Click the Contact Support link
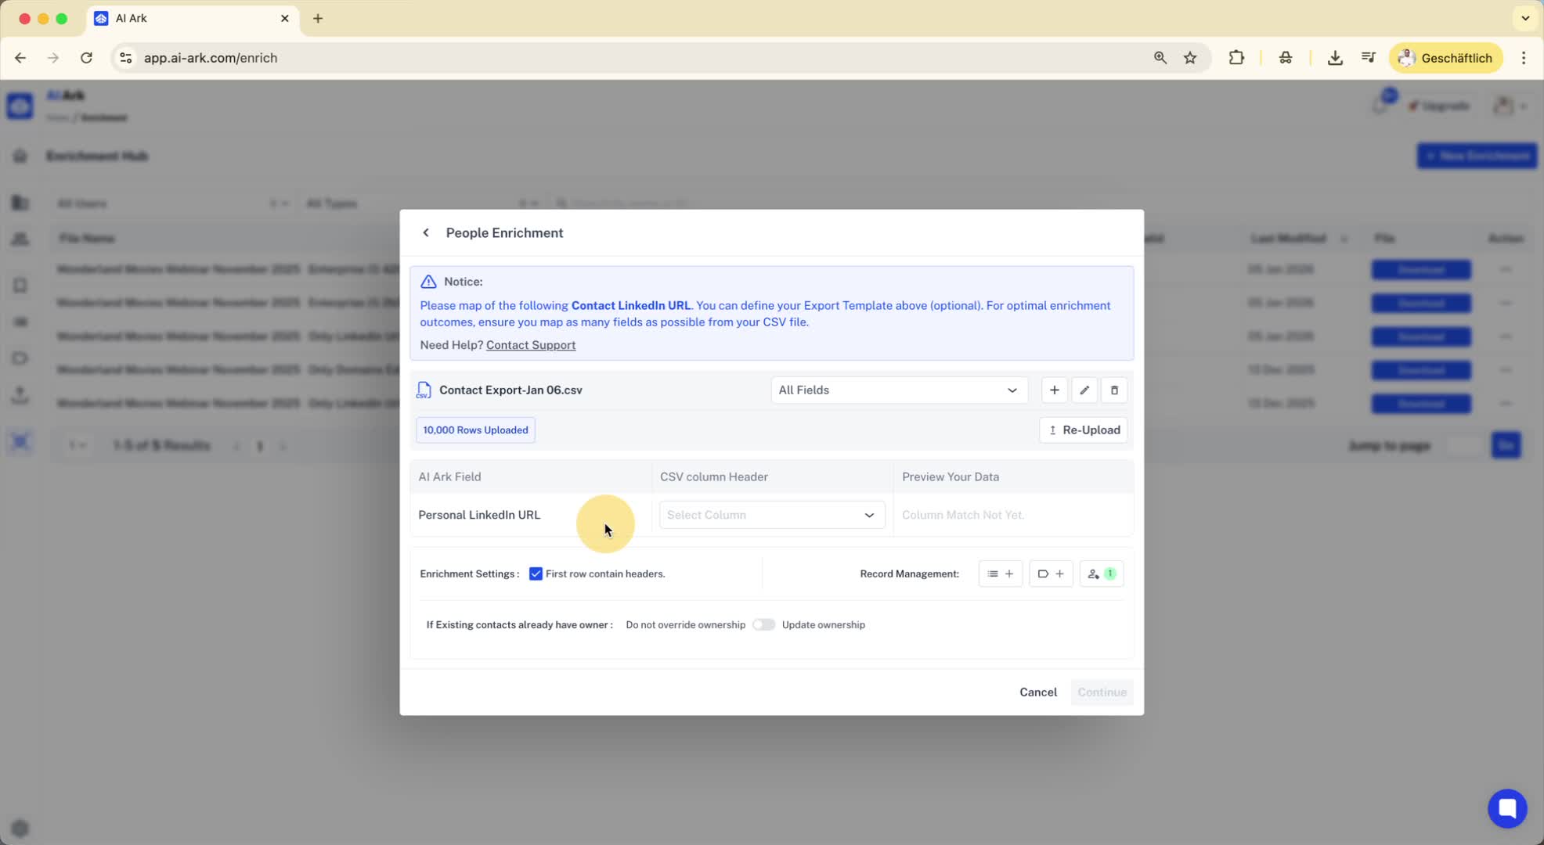The height and width of the screenshot is (845, 1544). pyautogui.click(x=530, y=345)
